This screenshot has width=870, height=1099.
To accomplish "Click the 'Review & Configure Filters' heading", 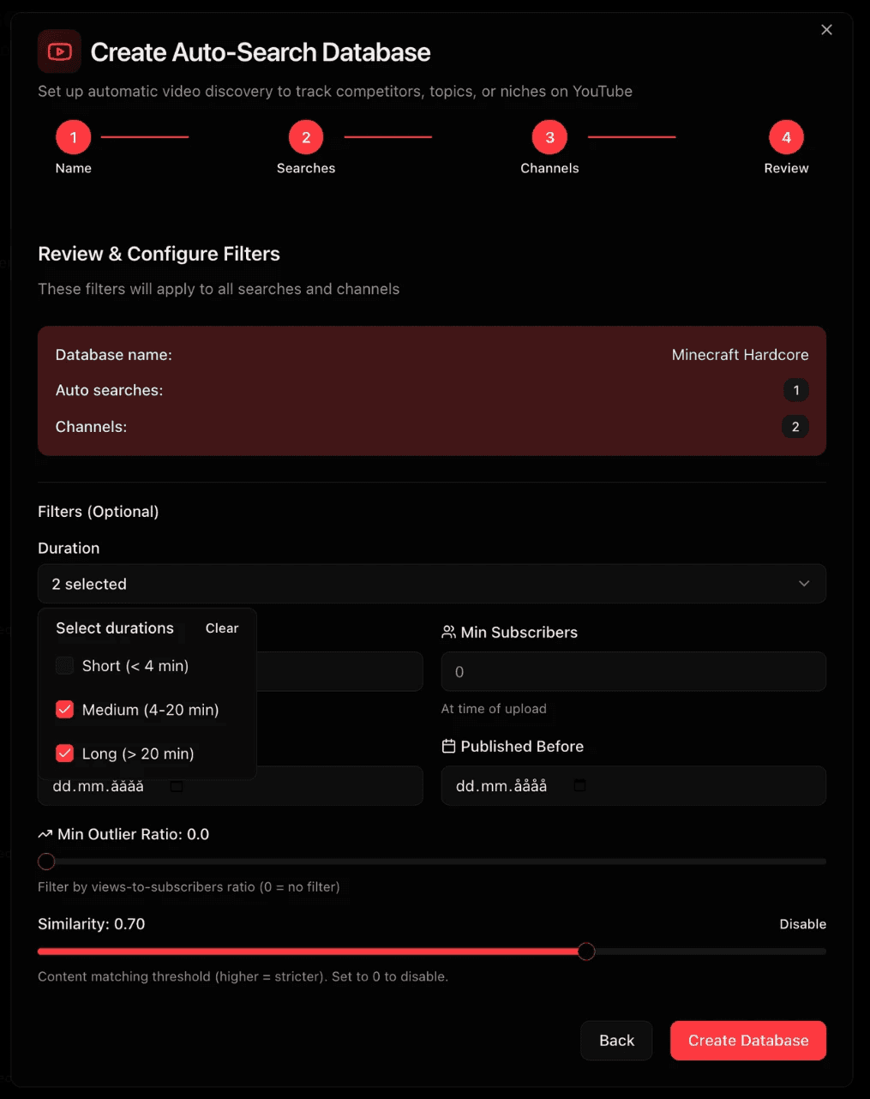I will click(159, 254).
